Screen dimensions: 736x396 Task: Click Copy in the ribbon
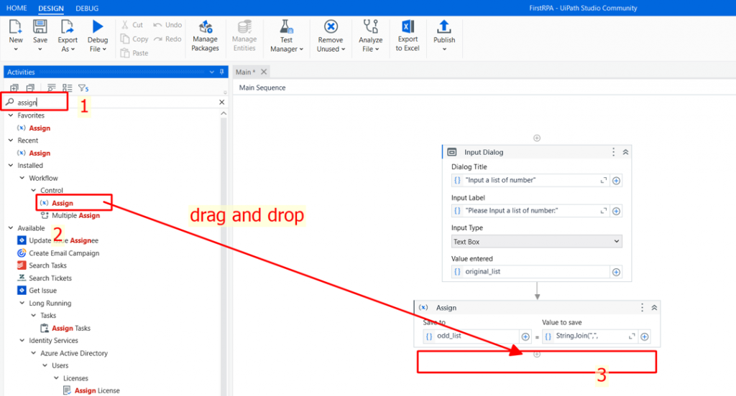pos(134,39)
